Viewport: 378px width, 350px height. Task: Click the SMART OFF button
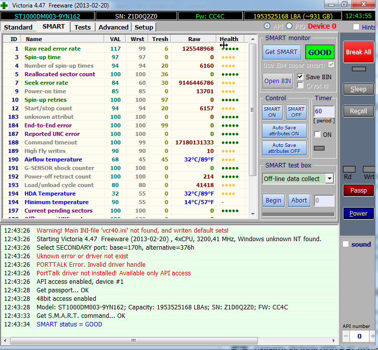coord(296,112)
